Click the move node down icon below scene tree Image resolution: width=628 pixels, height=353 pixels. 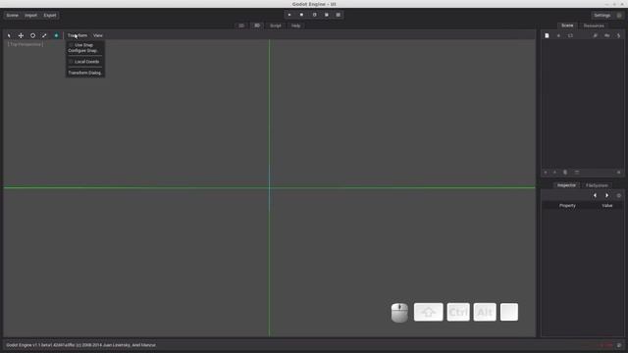(546, 173)
